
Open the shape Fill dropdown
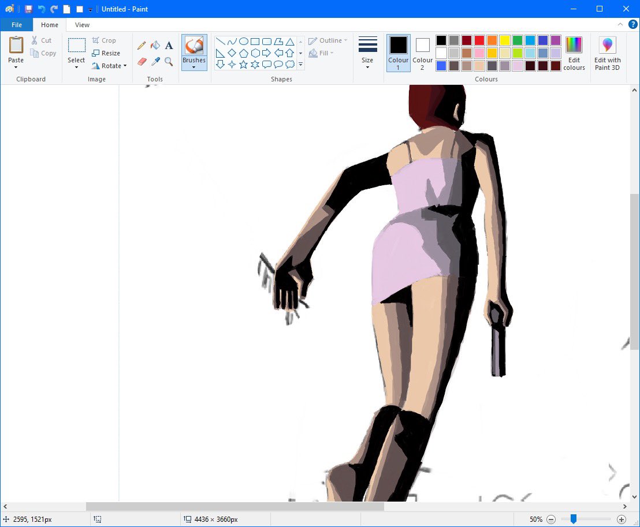click(321, 53)
